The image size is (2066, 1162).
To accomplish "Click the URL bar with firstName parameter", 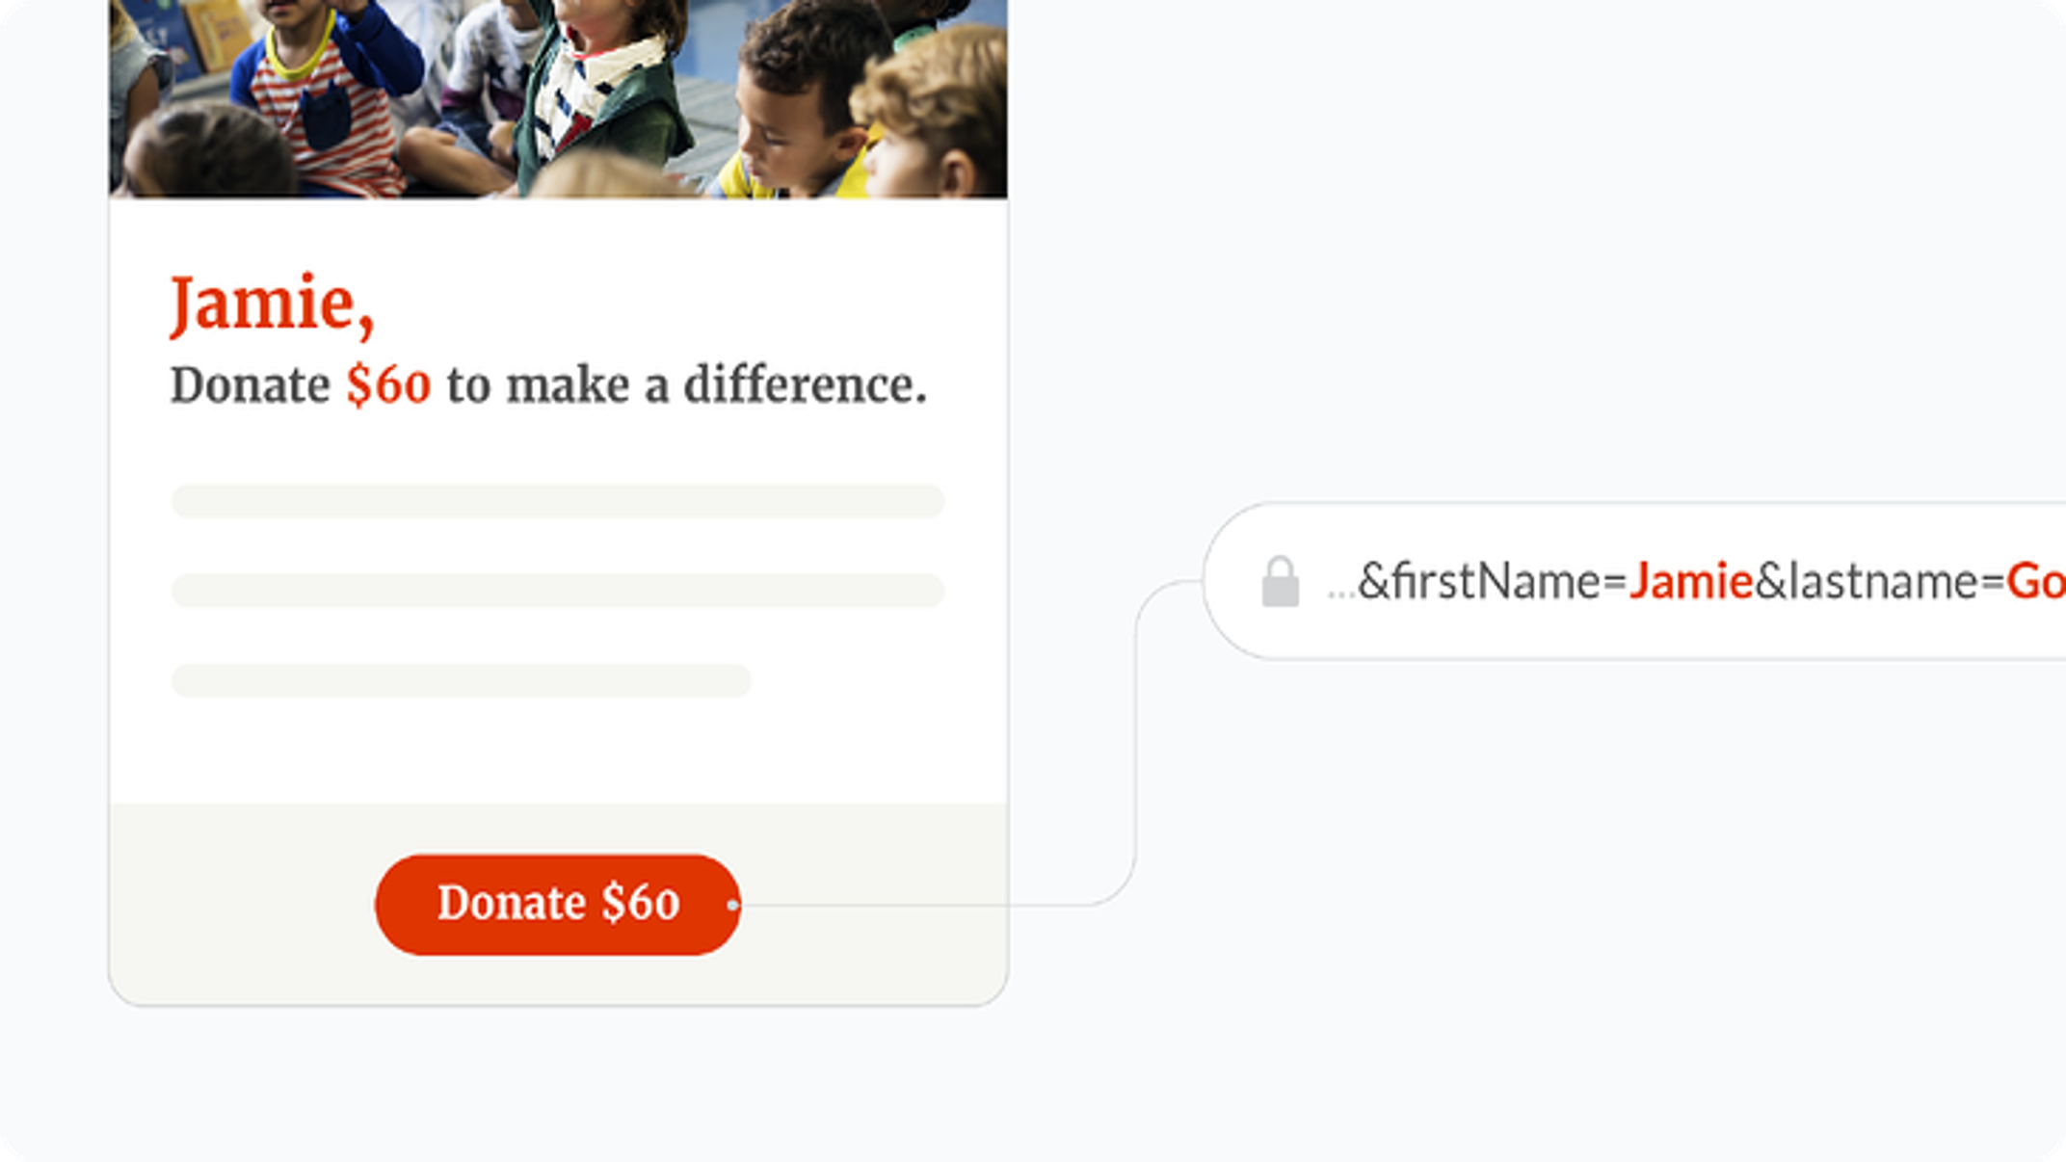I will (1634, 581).
